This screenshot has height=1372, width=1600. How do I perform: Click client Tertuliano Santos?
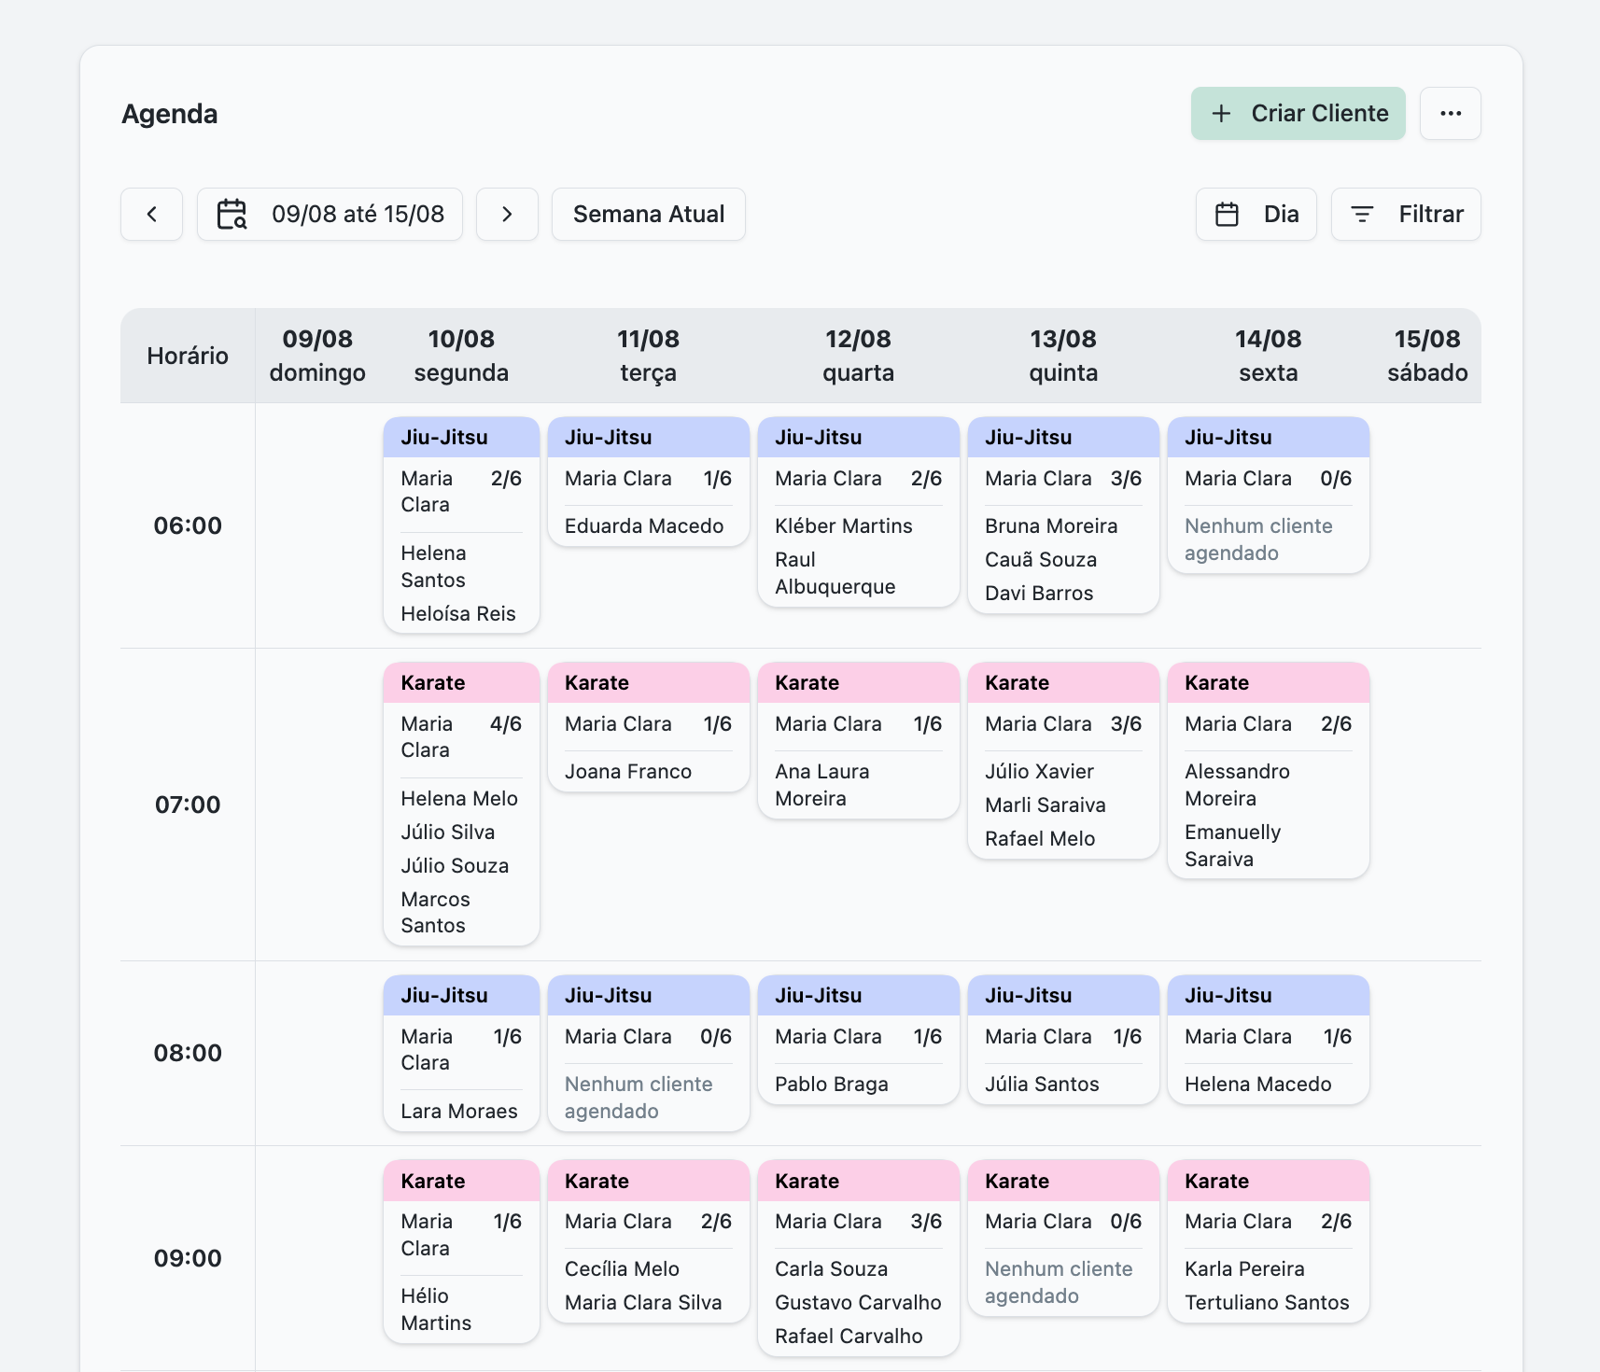pyautogui.click(x=1267, y=1302)
